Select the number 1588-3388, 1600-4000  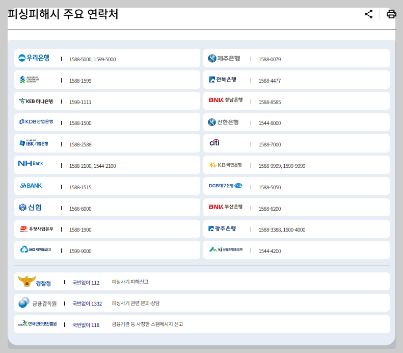pos(282,230)
